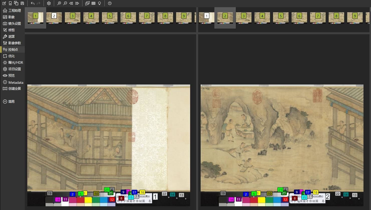Open the 遮罩 (Mask) panel
Viewport: 371px width, 210px height.
click(x=11, y=36)
